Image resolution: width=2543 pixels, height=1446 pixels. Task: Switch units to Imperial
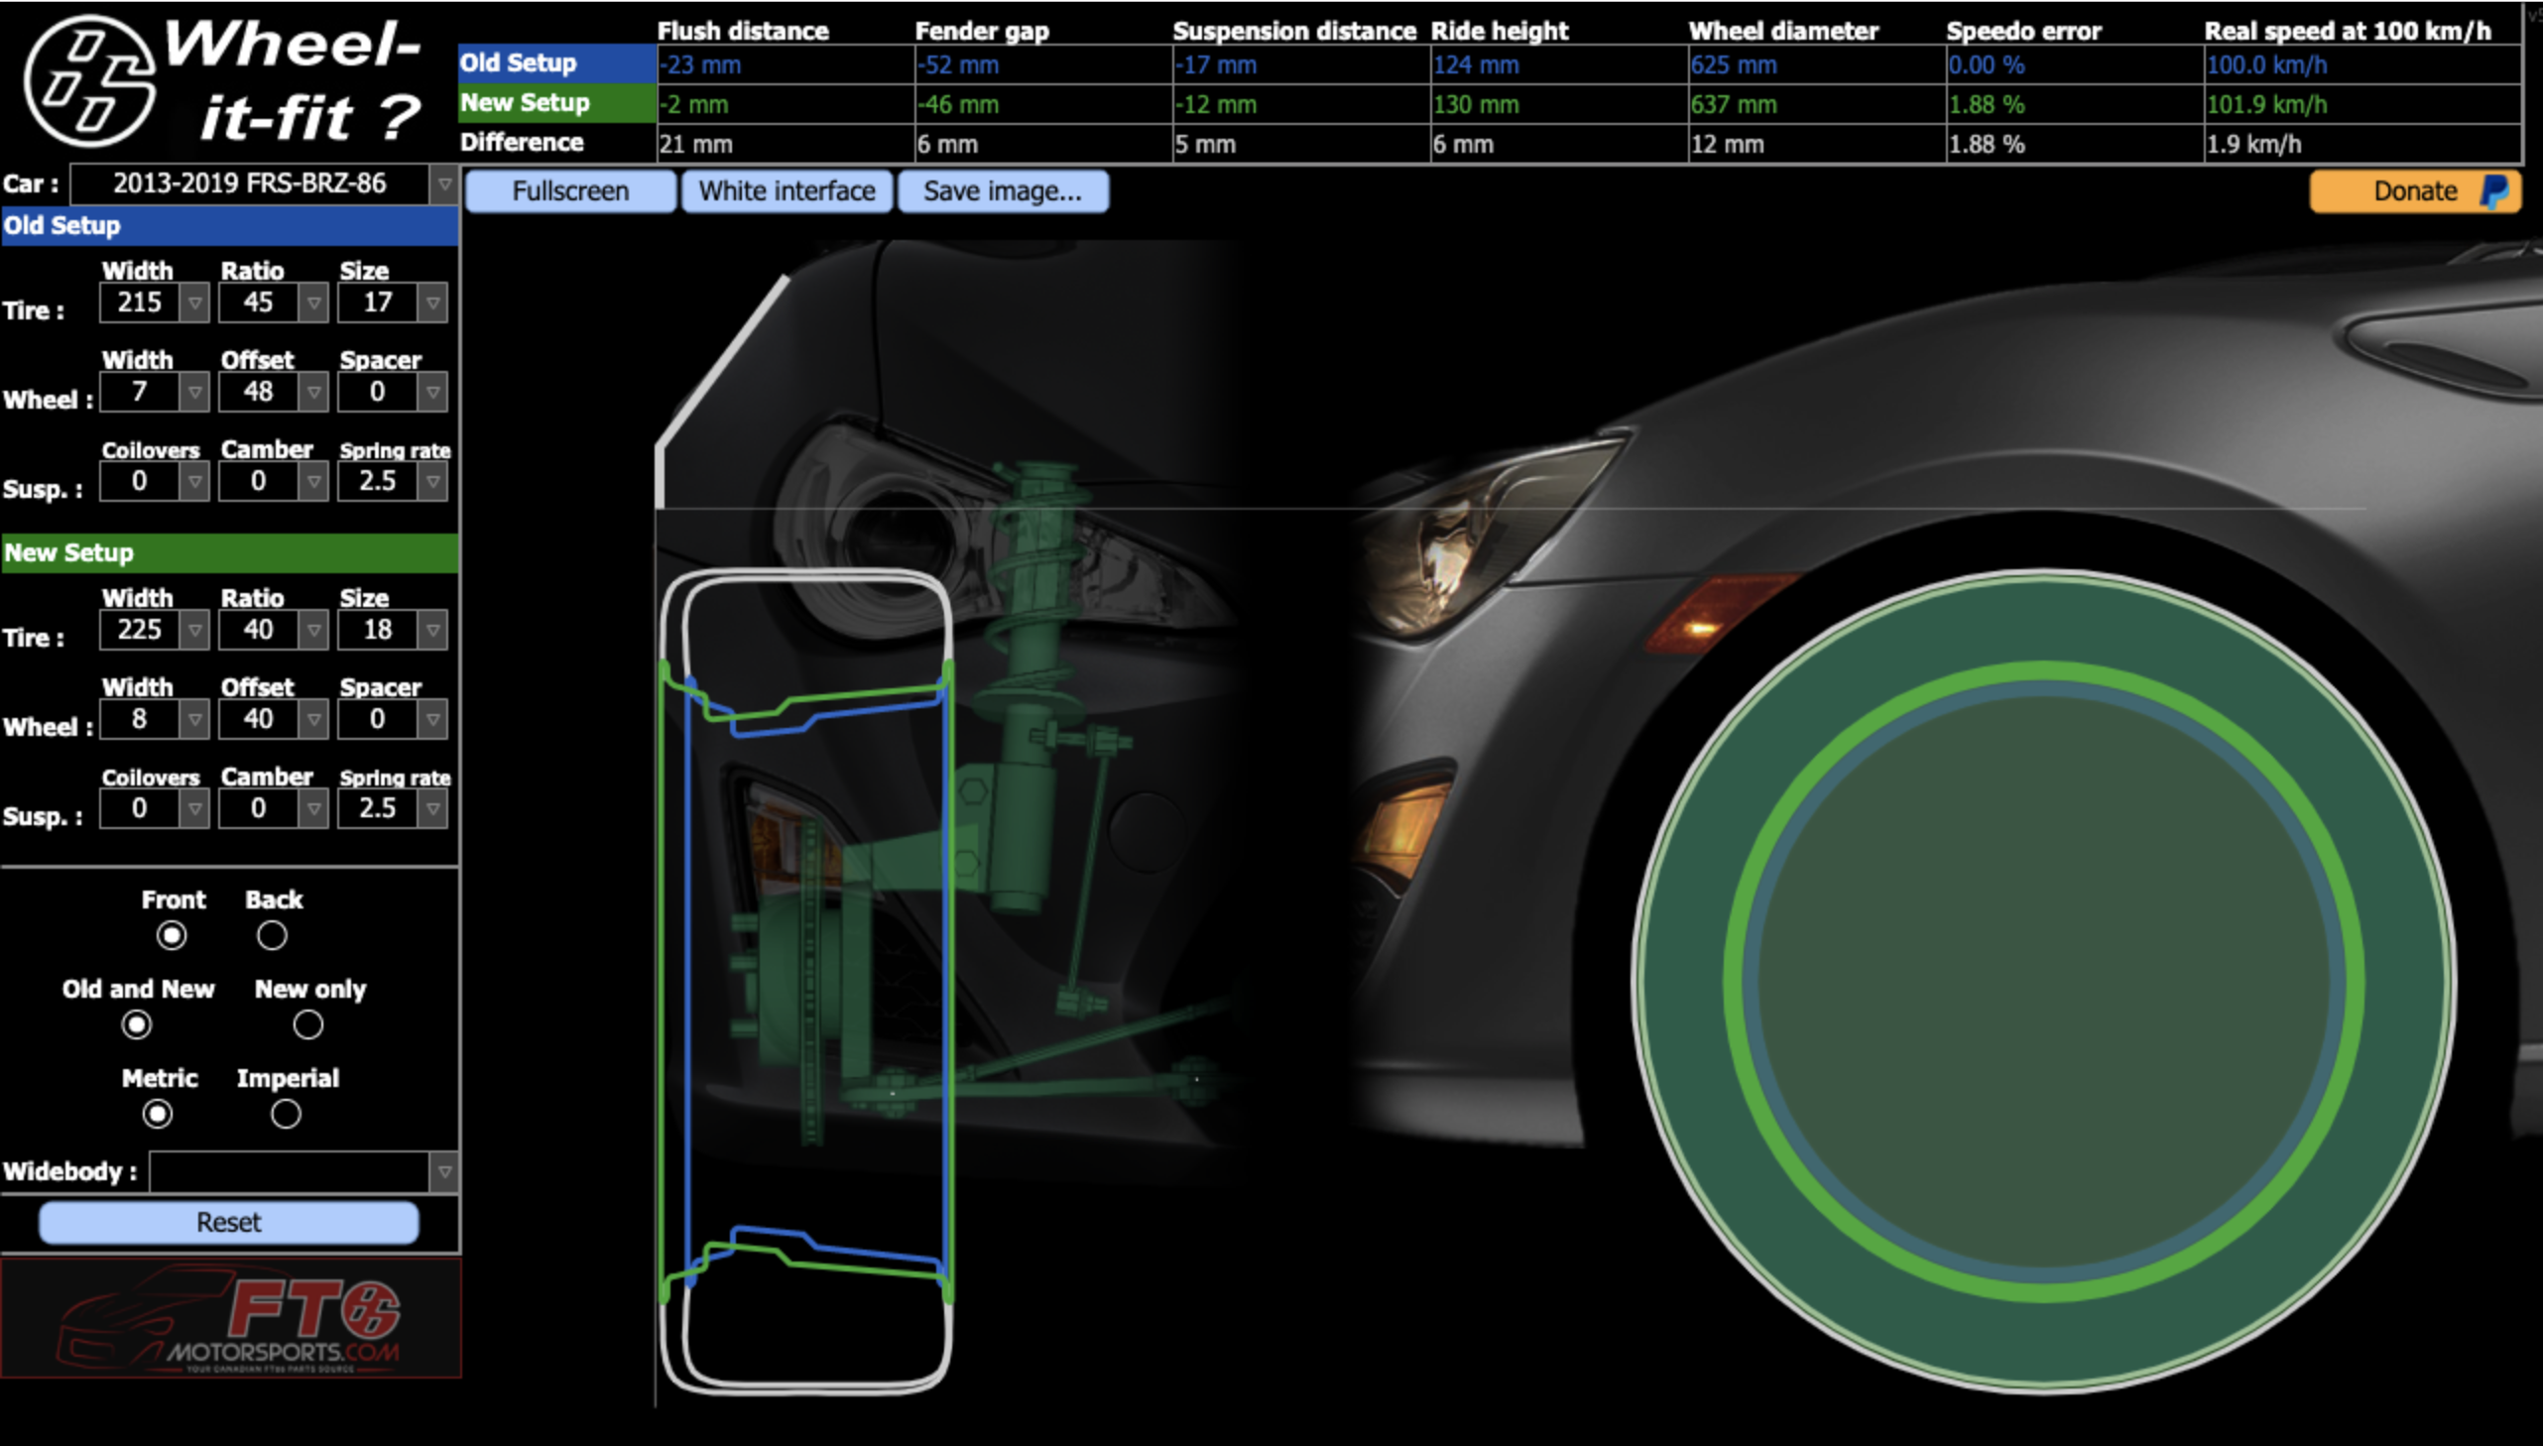pos(286,1115)
